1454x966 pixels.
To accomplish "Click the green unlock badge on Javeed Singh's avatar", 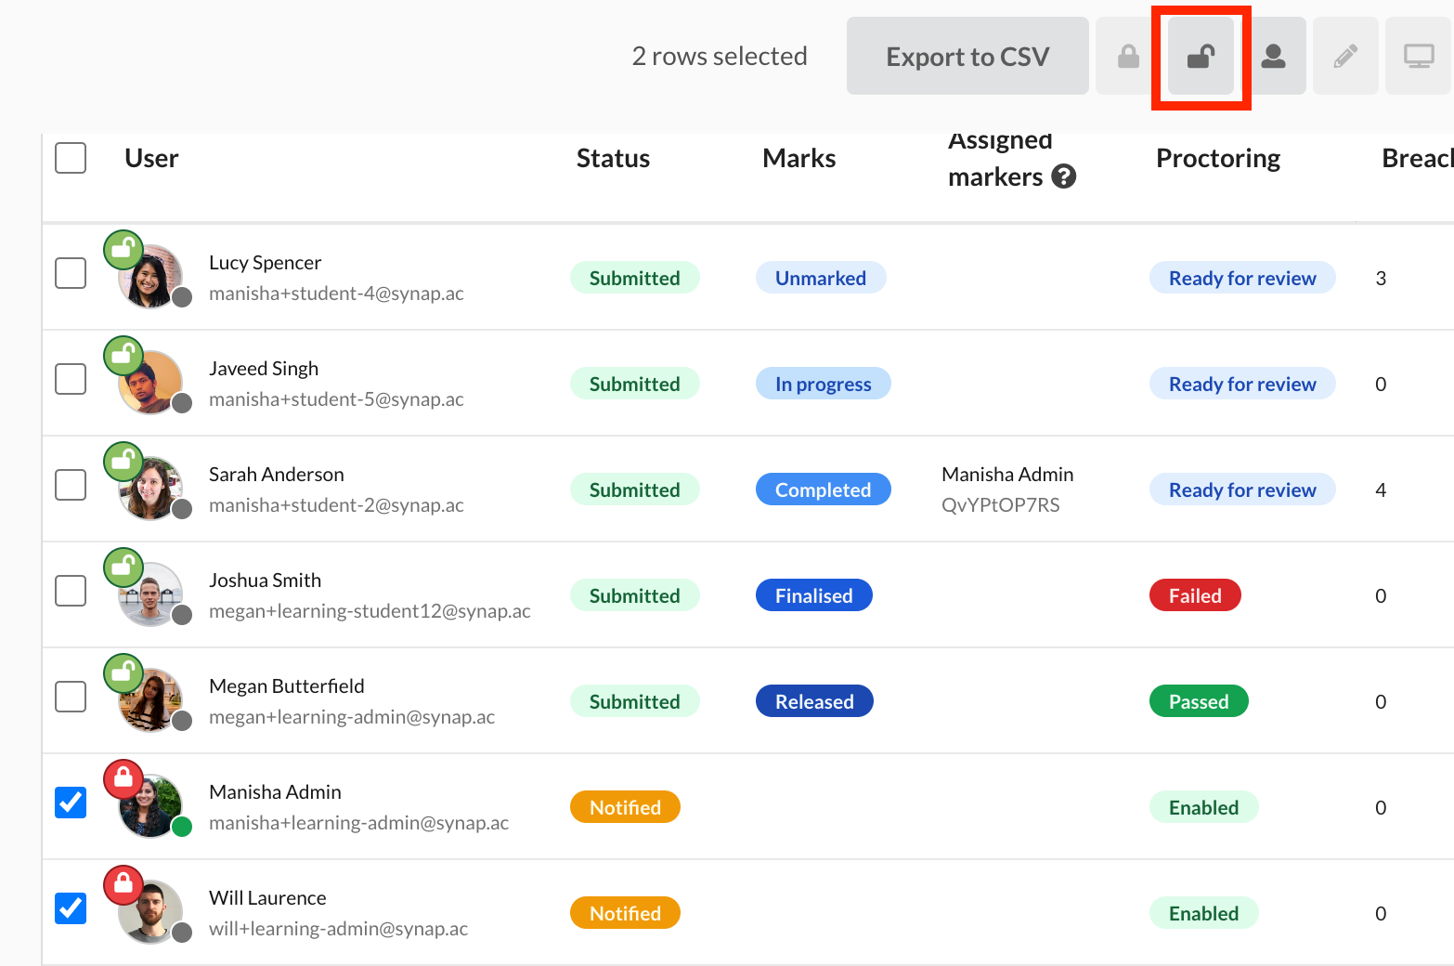I will tap(123, 354).
